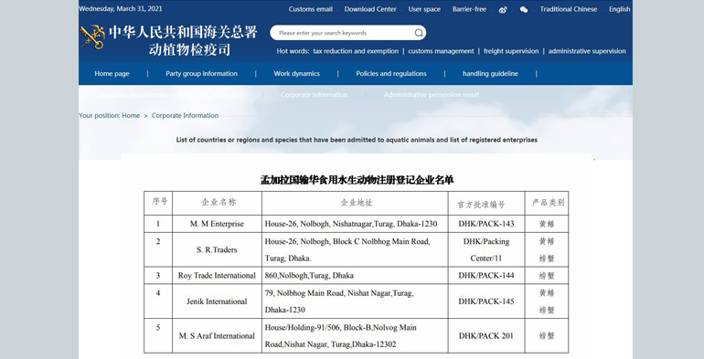Open Policies and regulations menu

(391, 74)
